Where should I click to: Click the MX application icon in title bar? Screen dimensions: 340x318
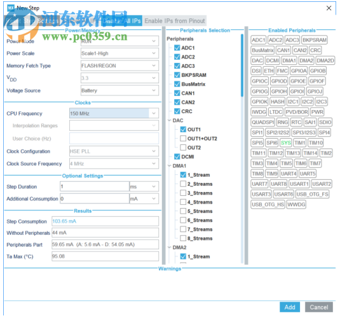point(11,8)
